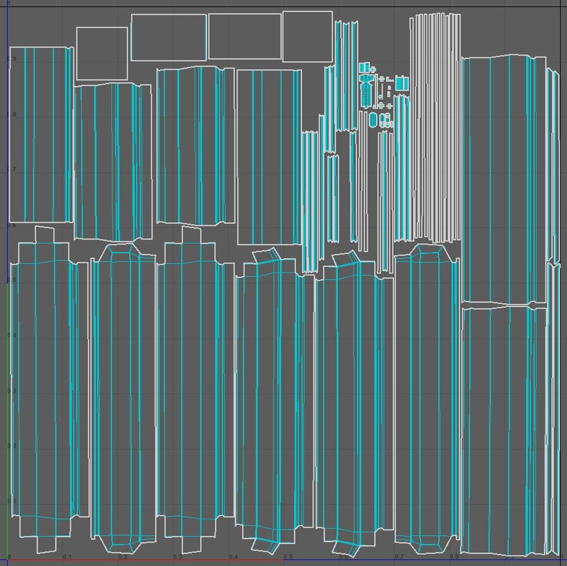
Task: Click the green V axis line on the left edge
Action: (x=7, y=421)
